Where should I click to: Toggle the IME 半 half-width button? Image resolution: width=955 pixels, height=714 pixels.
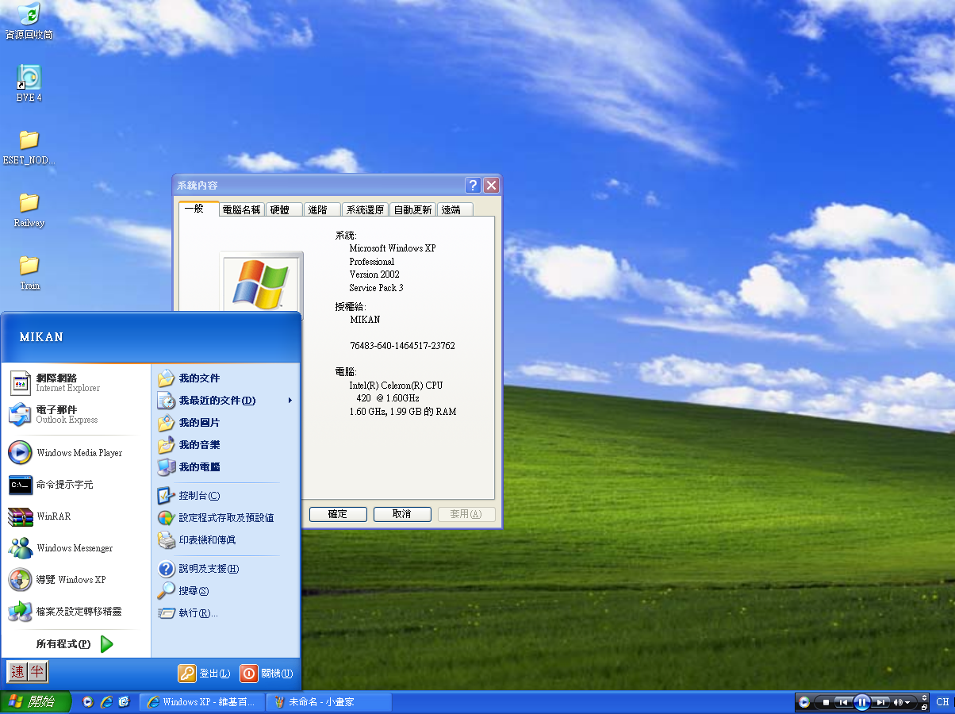pos(37,673)
